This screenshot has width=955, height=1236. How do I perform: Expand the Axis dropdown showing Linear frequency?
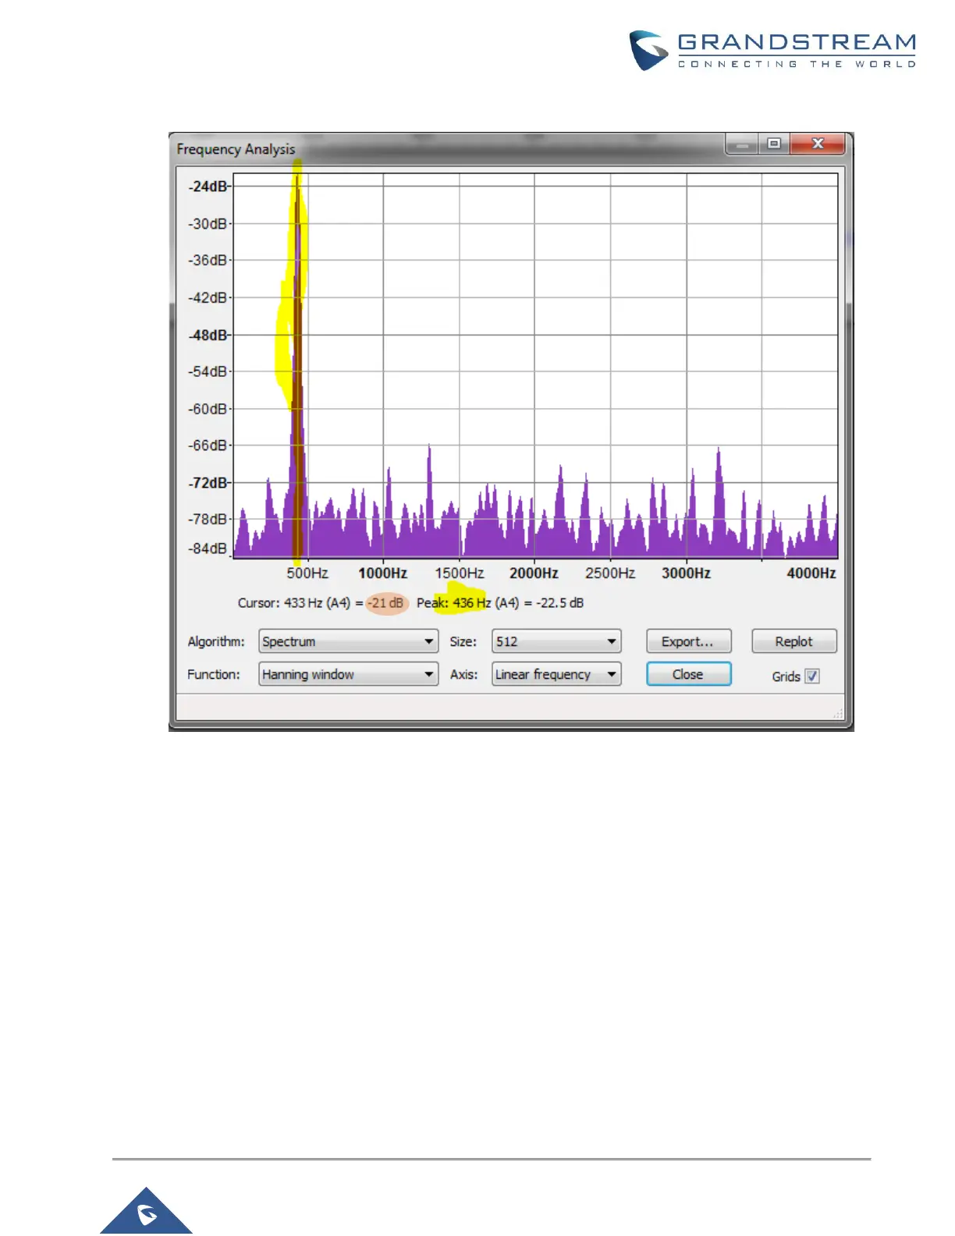tap(556, 674)
